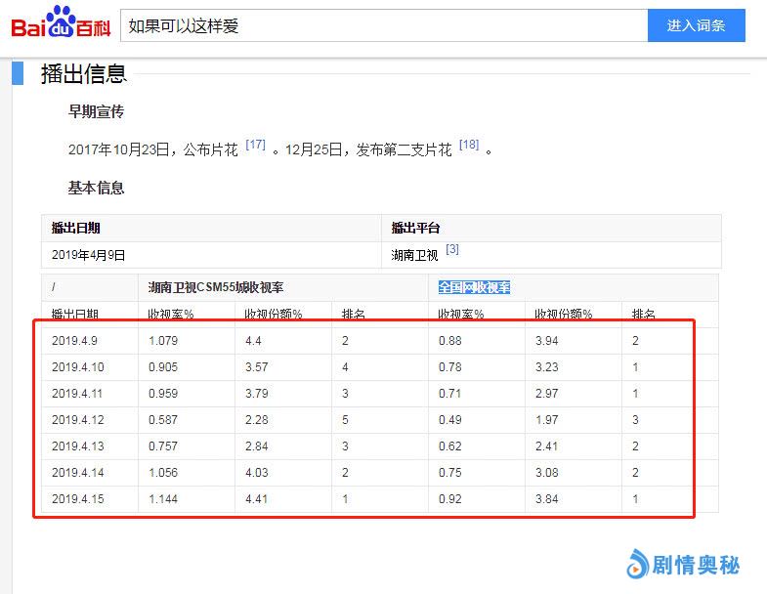Click the 0.587 rating value

click(x=164, y=420)
